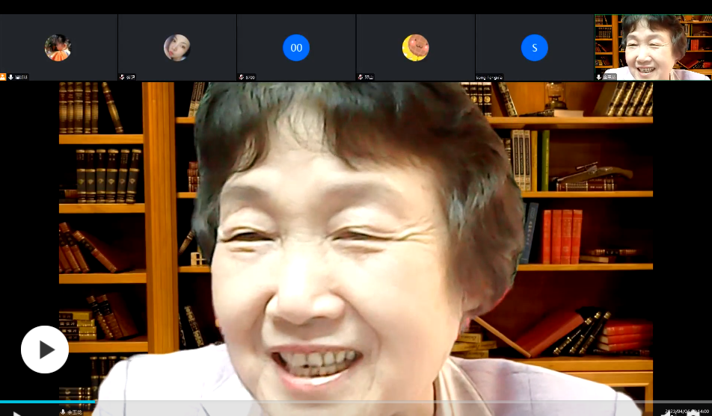Select the second participant's profile photo

(x=177, y=48)
